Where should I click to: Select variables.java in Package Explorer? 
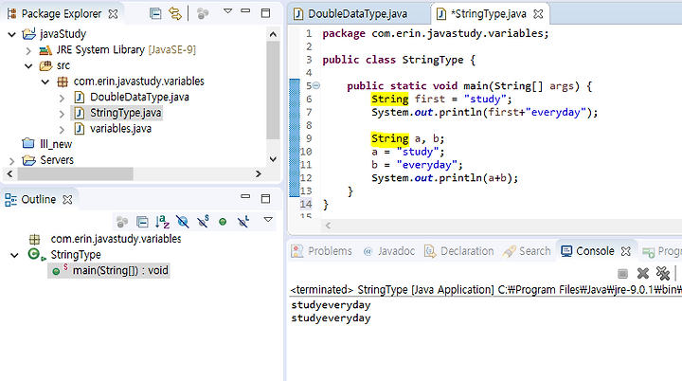click(120, 129)
